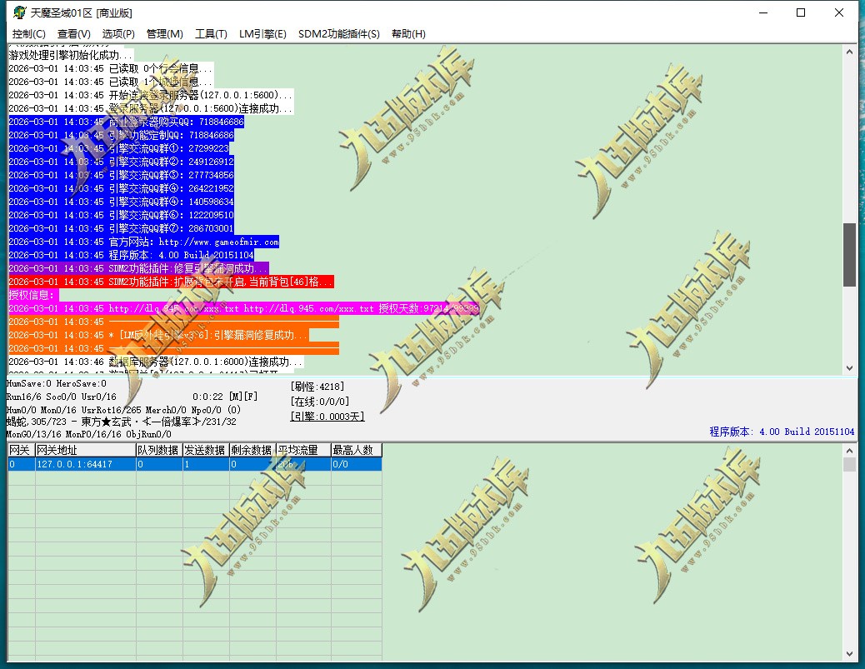Click the app icon in the title bar
The image size is (865, 669).
[18, 12]
